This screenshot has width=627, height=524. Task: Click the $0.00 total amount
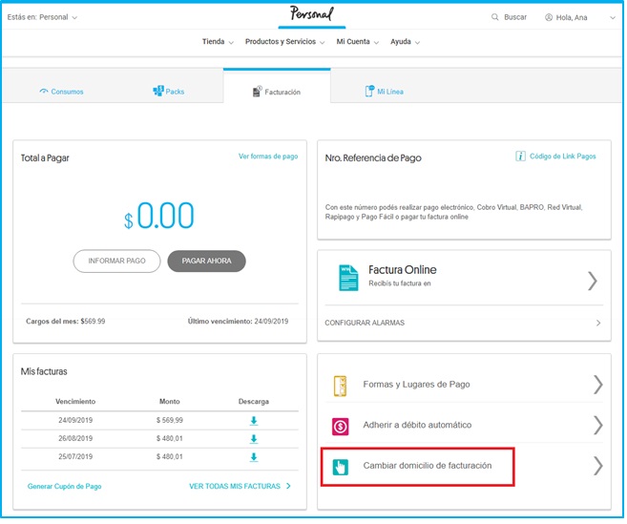[x=160, y=218]
